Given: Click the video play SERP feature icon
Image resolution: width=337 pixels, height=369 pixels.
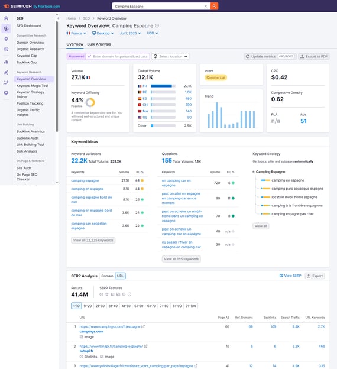Looking at the screenshot, I should coord(129,294).
